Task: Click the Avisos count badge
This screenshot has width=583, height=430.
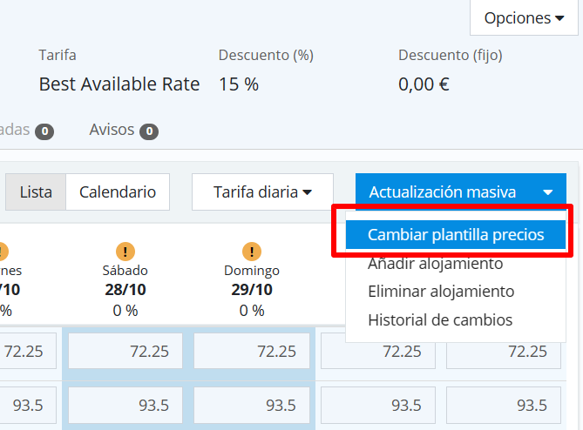Action: [x=149, y=131]
